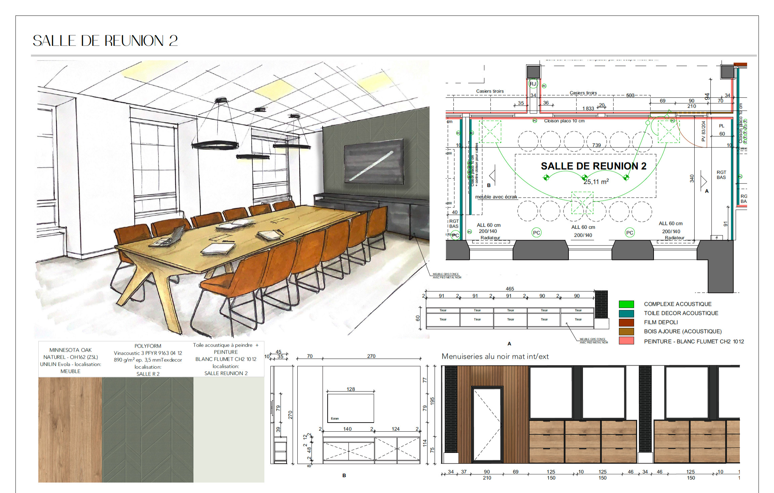Screen dimensions: 774x493
Task: Click the 'PV 83/204' door label
Action: click(703, 131)
